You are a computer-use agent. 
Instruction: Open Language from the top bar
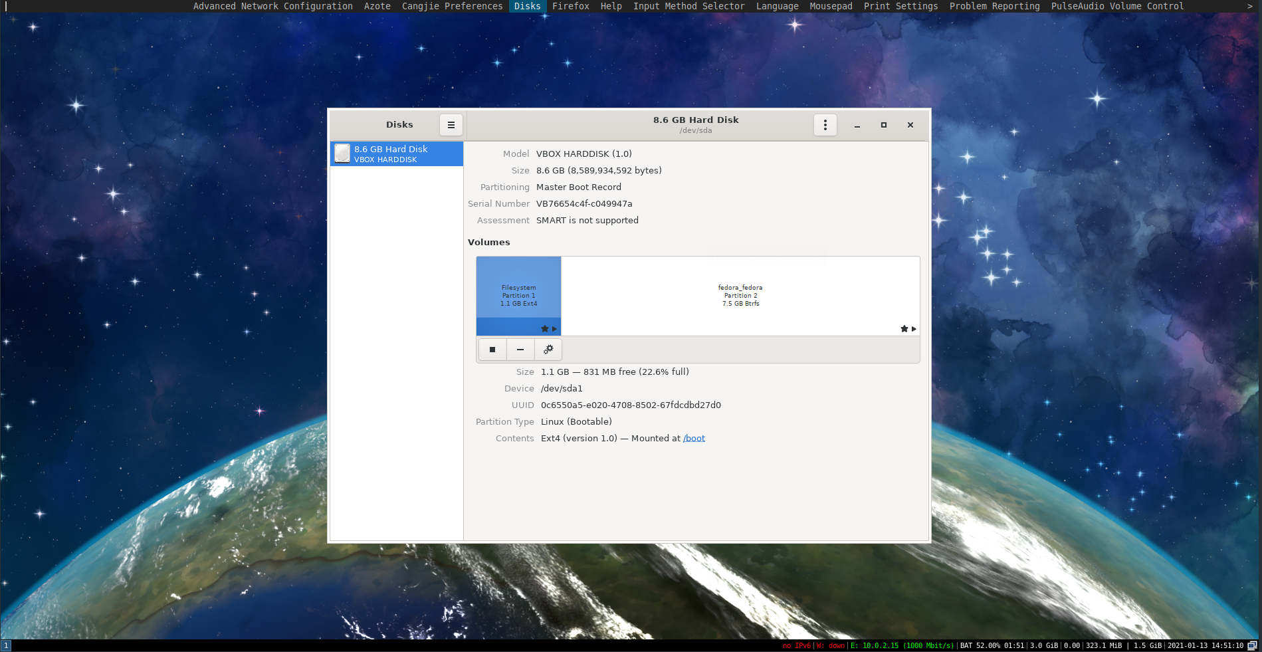[778, 6]
